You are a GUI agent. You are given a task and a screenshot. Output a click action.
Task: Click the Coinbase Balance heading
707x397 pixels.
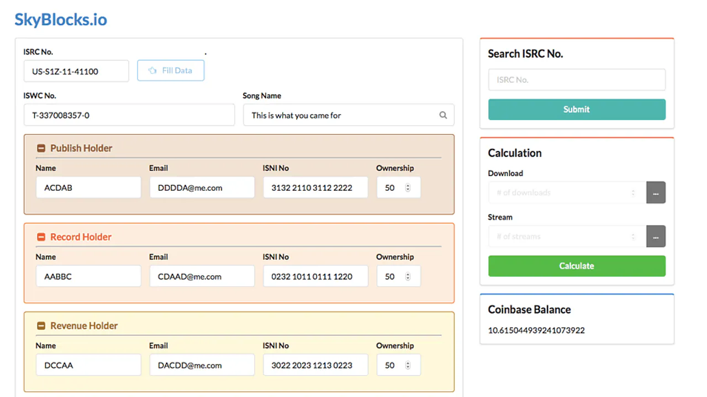529,310
